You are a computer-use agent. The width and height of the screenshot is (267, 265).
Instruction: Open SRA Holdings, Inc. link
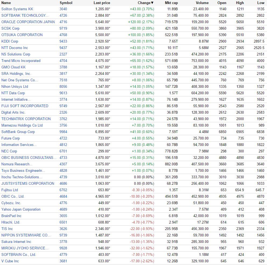coord(16,74)
